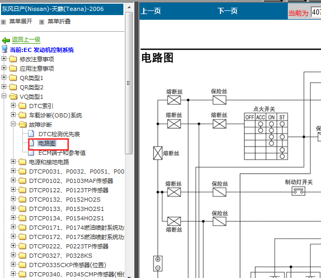Click the folder icon of DTCP0335CKP传感器(位置)

click(x=22, y=264)
